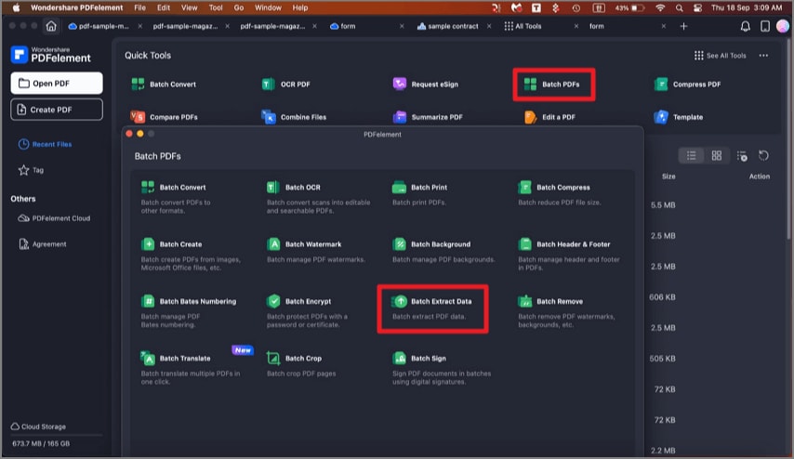Open Cloud Storage details
The width and height of the screenshot is (794, 459).
[38, 426]
